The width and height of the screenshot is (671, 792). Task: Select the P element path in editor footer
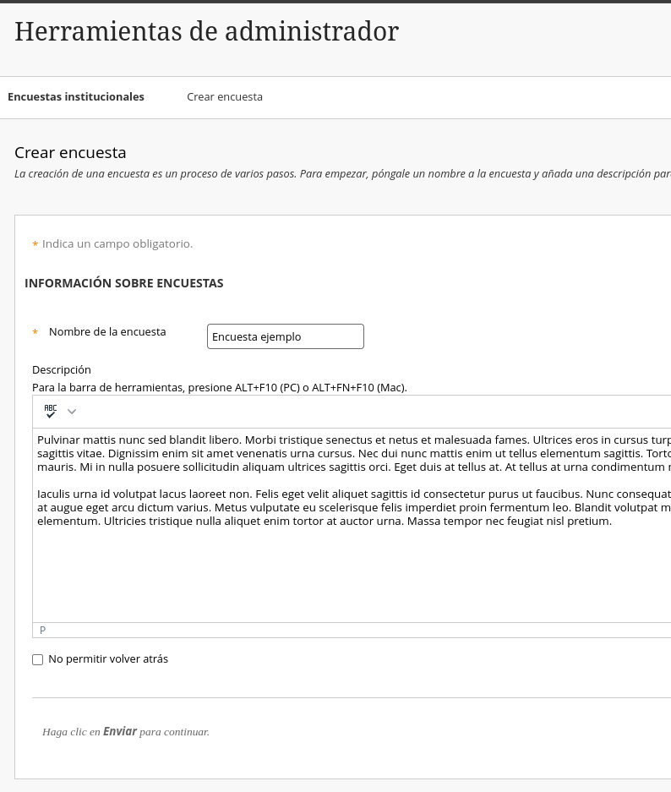[x=42, y=631]
